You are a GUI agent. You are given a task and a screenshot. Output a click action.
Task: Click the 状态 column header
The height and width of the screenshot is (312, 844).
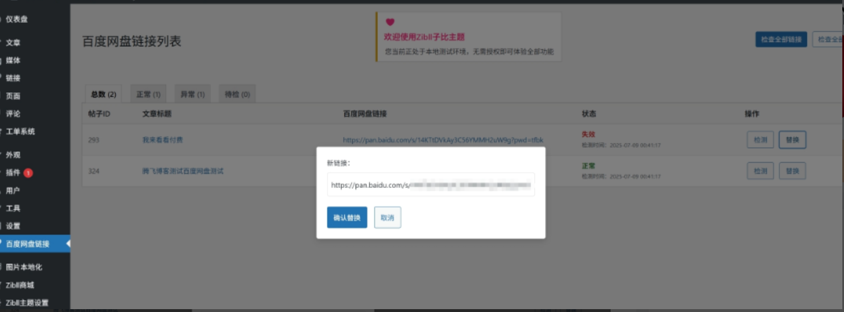[x=589, y=114]
